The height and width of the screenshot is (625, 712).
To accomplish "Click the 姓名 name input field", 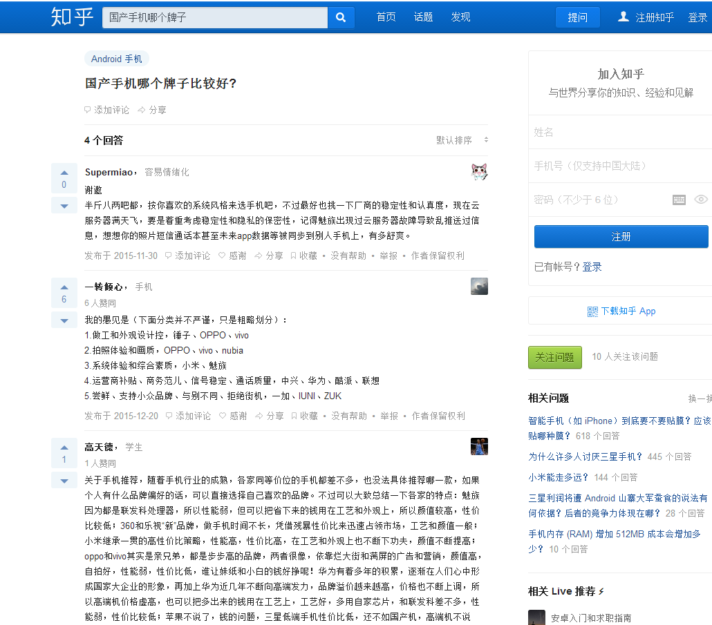I will [620, 132].
